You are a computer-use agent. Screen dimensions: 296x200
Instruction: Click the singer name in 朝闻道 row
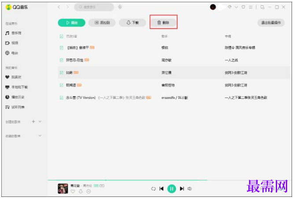168,85
